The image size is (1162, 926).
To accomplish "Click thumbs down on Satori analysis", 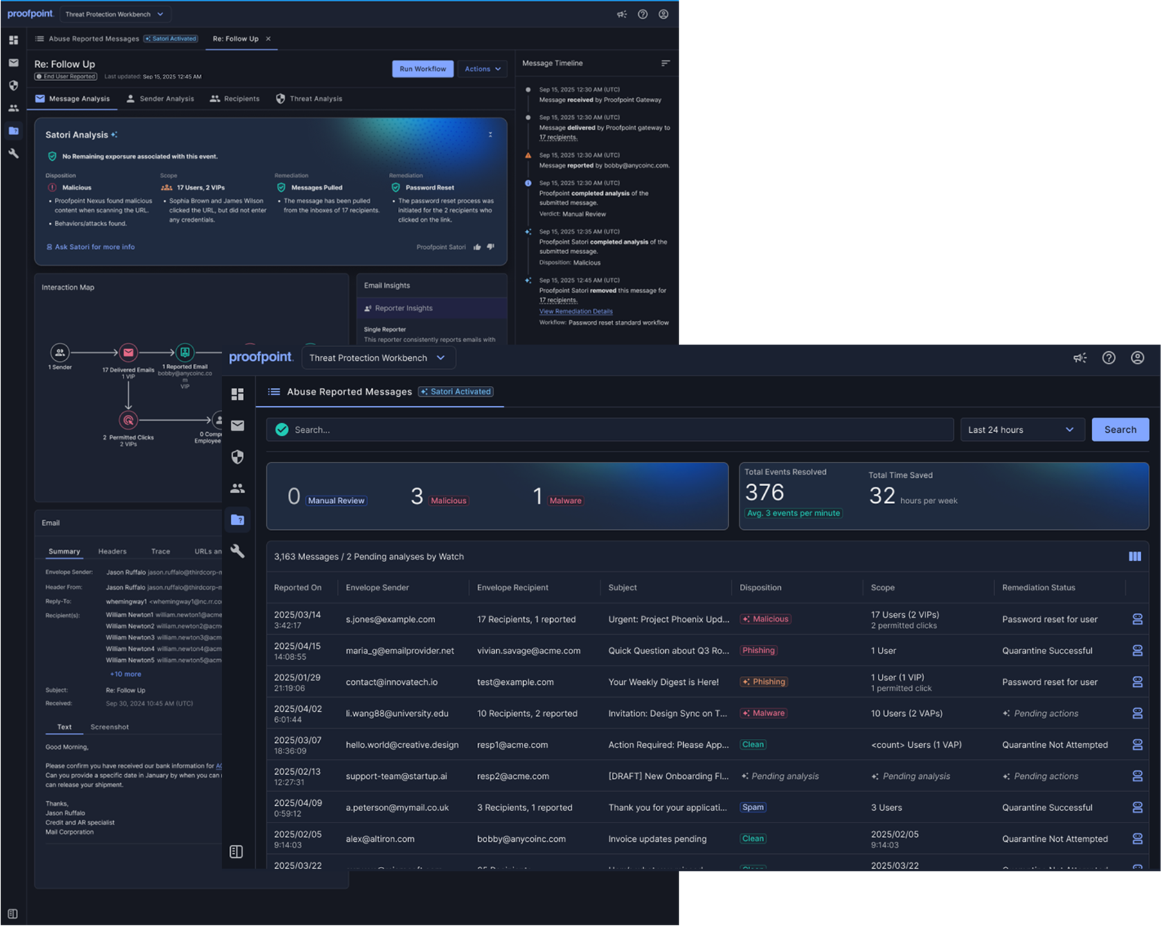I will pyautogui.click(x=490, y=247).
